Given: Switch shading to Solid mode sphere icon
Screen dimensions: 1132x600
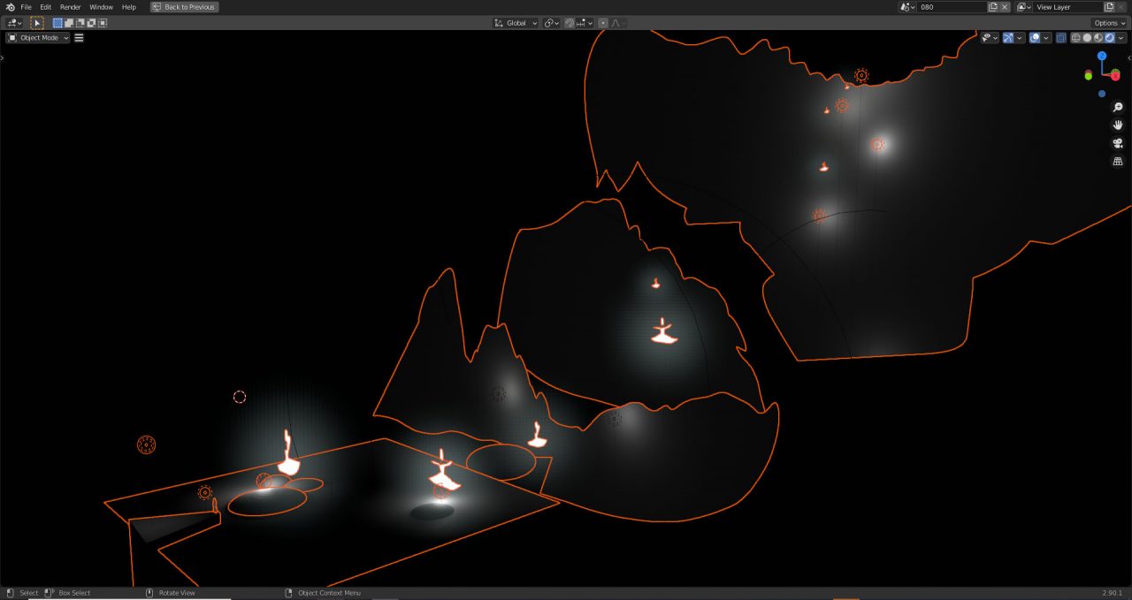Looking at the screenshot, I should click(x=1086, y=37).
